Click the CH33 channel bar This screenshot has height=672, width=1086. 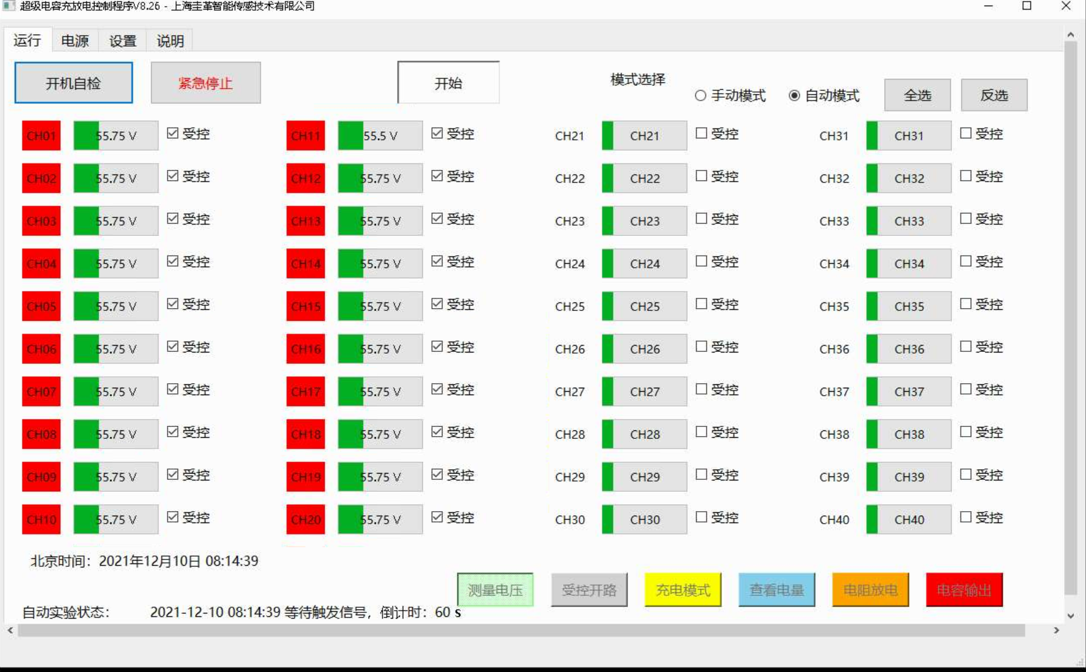coord(909,221)
